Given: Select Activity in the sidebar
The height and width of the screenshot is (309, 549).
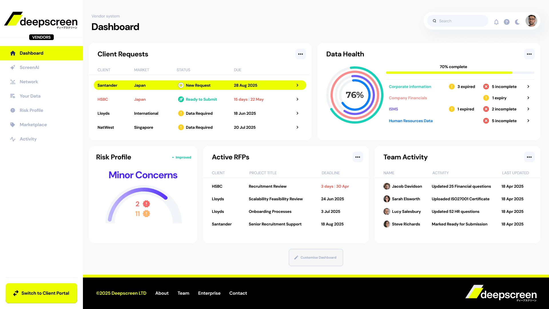Looking at the screenshot, I should pos(28,139).
